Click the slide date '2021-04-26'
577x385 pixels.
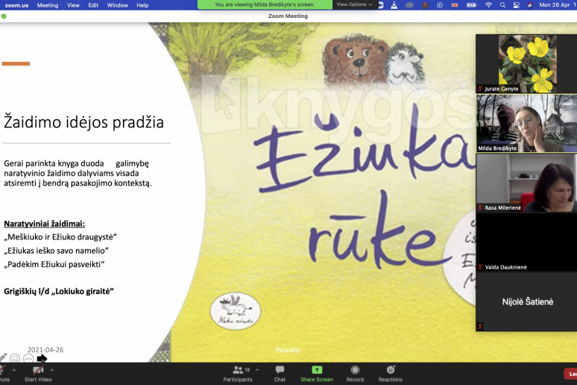pos(45,350)
